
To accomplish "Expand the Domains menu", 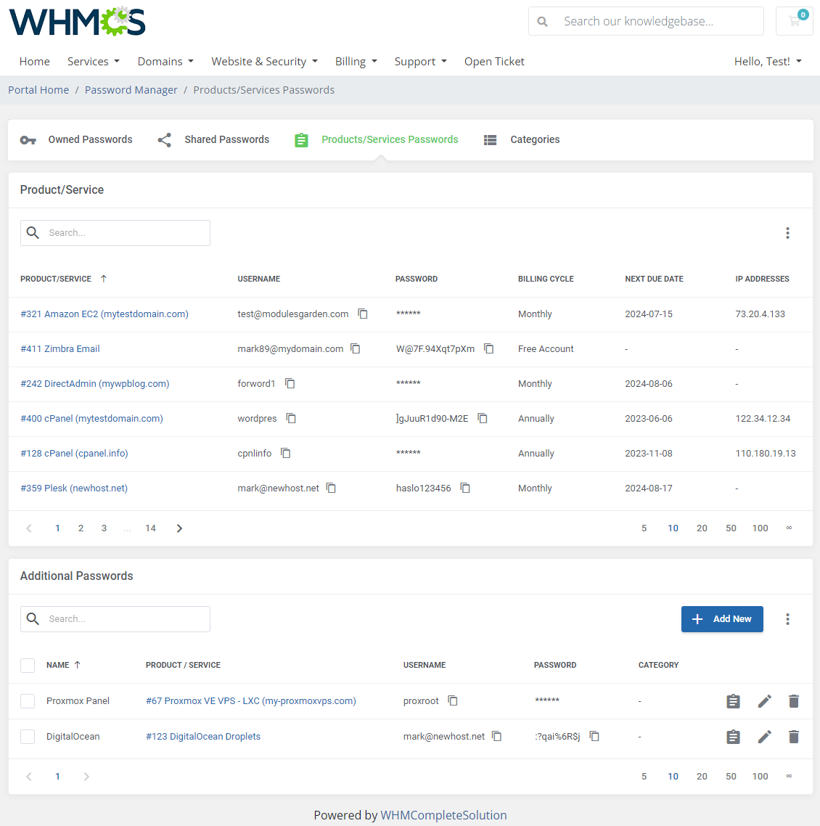I will [165, 62].
